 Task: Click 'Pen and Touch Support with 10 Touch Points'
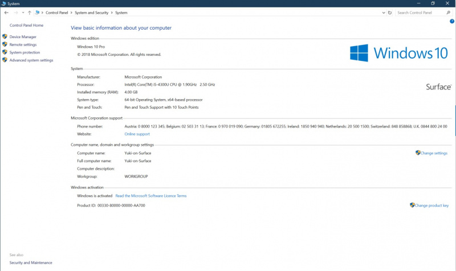[161, 108]
